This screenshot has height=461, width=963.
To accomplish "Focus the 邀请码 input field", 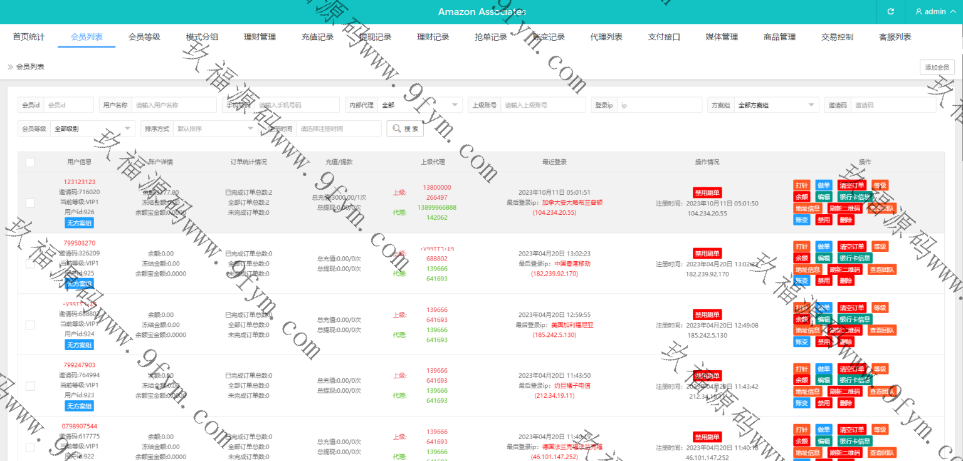I will pos(893,105).
